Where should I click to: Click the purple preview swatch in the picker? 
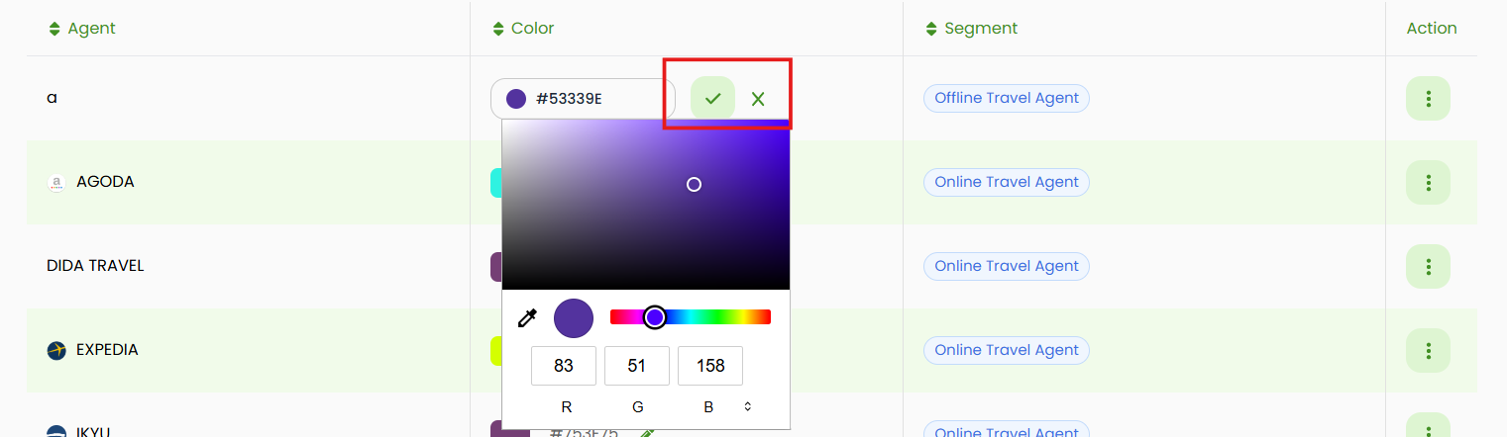tap(574, 317)
